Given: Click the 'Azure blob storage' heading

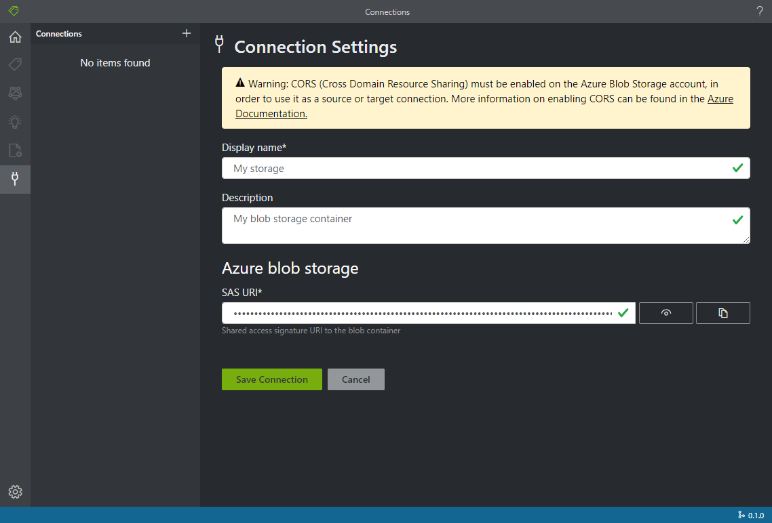Looking at the screenshot, I should pos(290,268).
